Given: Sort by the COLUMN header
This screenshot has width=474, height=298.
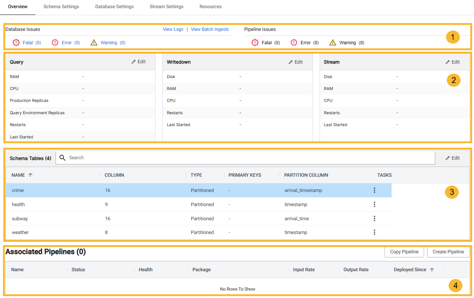Looking at the screenshot, I should (114, 175).
